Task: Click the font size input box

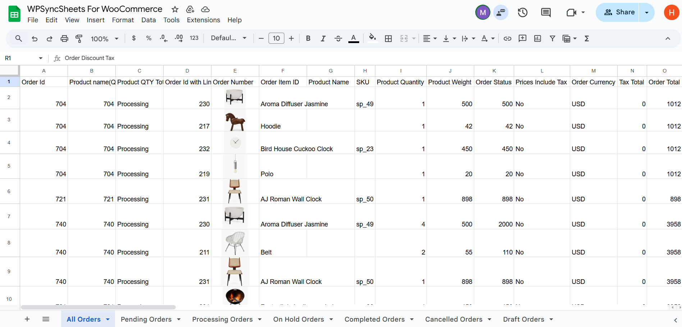Action: (x=276, y=38)
